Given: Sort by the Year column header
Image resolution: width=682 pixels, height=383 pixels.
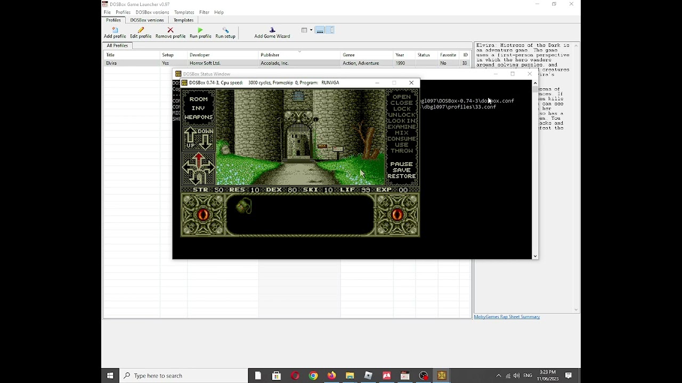Looking at the screenshot, I should [x=404, y=55].
